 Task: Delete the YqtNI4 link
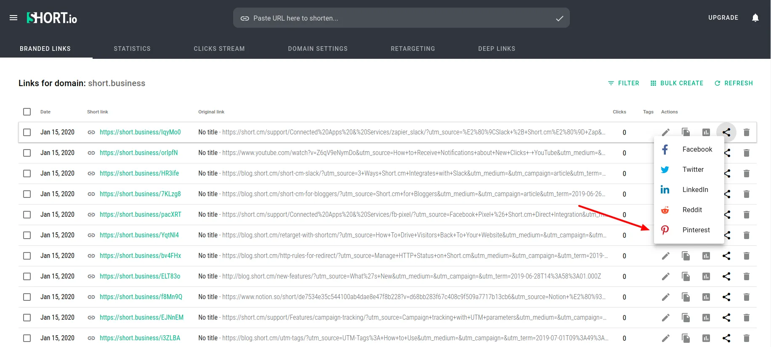pyautogui.click(x=747, y=235)
